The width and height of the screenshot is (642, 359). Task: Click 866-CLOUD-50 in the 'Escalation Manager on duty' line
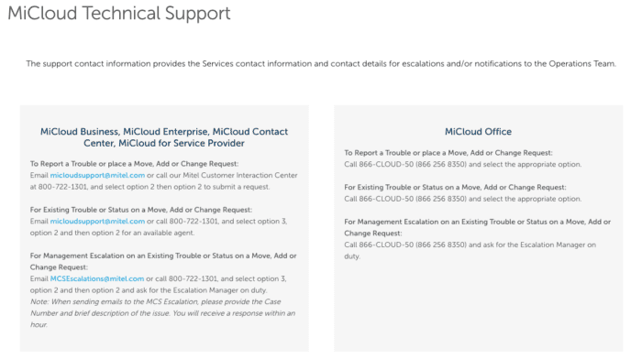point(386,245)
